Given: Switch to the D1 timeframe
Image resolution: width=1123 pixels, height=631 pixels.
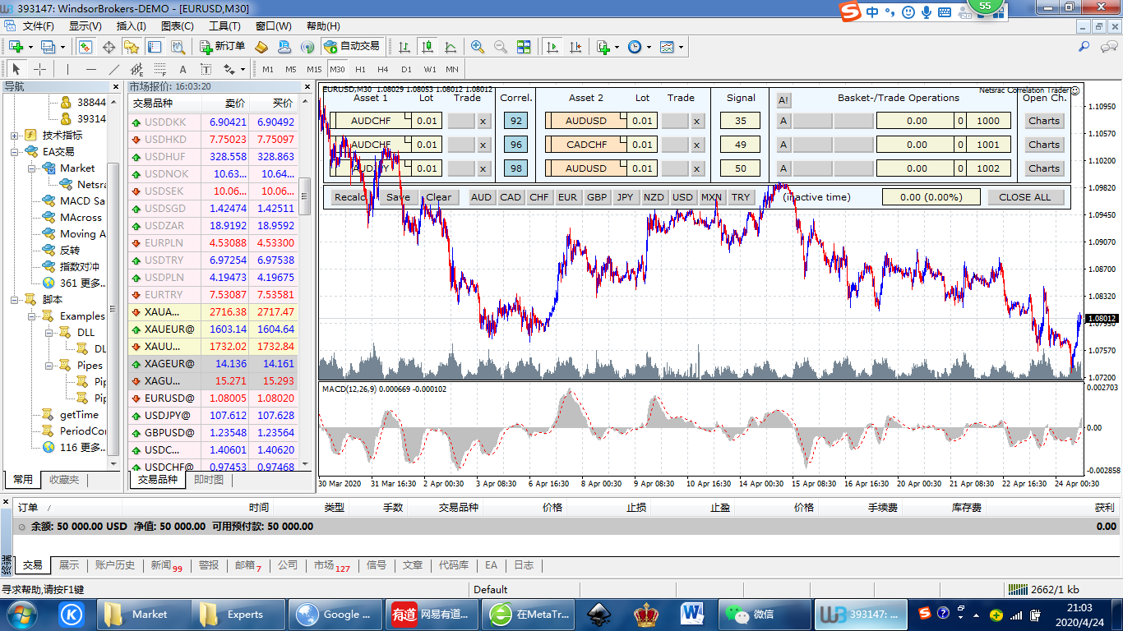Looking at the screenshot, I should click(x=406, y=69).
